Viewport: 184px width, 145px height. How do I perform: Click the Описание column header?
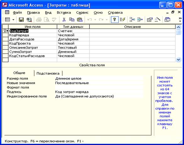(133, 27)
